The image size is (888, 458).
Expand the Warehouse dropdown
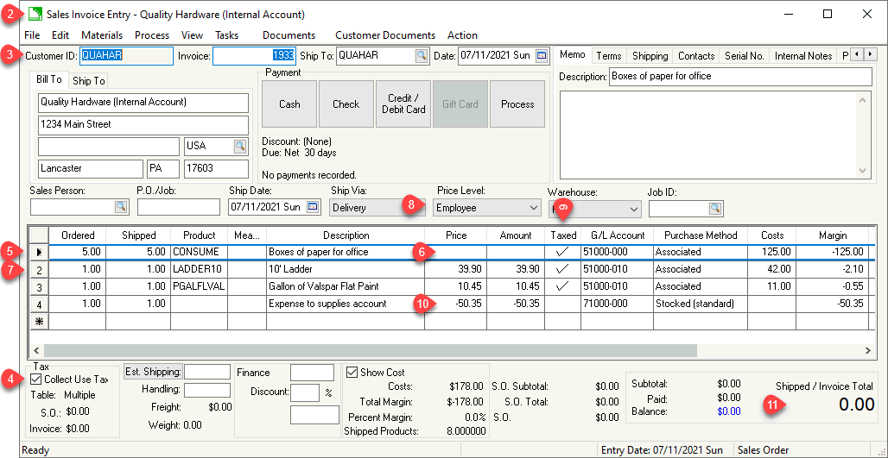point(633,209)
